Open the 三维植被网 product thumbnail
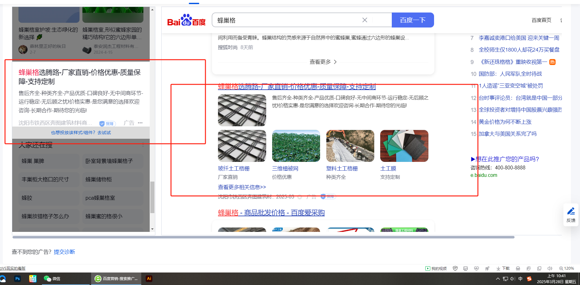The width and height of the screenshot is (580, 285). point(296,146)
